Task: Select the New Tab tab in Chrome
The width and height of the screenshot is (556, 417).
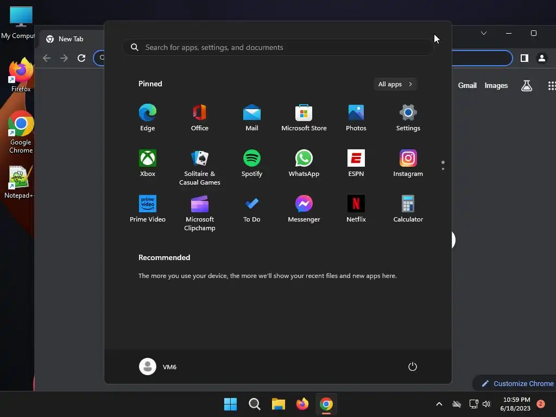Action: [x=71, y=39]
